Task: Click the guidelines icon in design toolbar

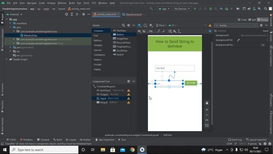Action: click(179, 31)
